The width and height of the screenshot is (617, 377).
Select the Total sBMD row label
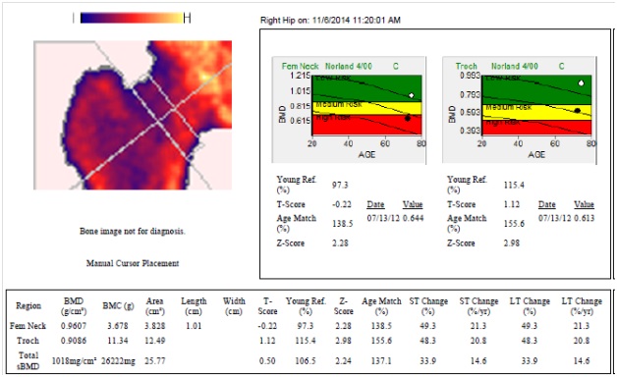point(29,360)
